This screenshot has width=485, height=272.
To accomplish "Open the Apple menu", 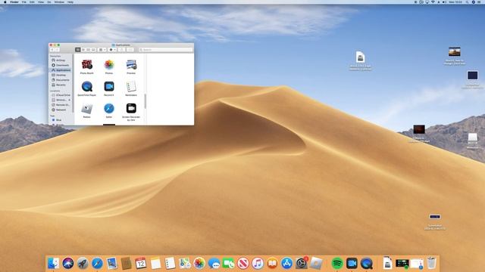I will pyautogui.click(x=5, y=2).
